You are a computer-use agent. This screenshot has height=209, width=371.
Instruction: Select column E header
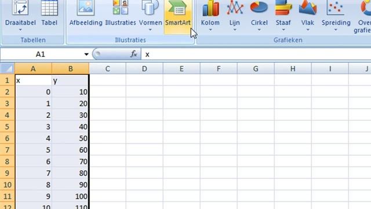tap(181, 69)
